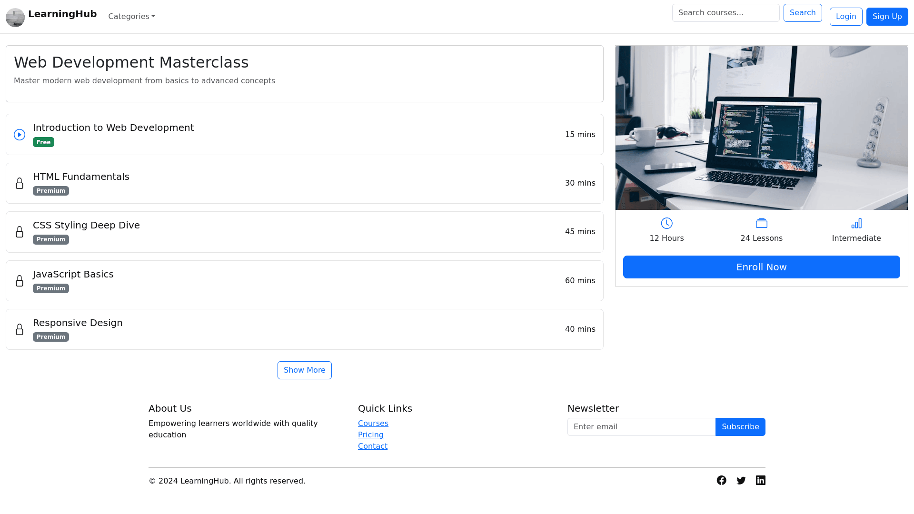Click the lock icon beside CSS Styling Deep Dive
The height and width of the screenshot is (514, 914).
tap(20, 232)
